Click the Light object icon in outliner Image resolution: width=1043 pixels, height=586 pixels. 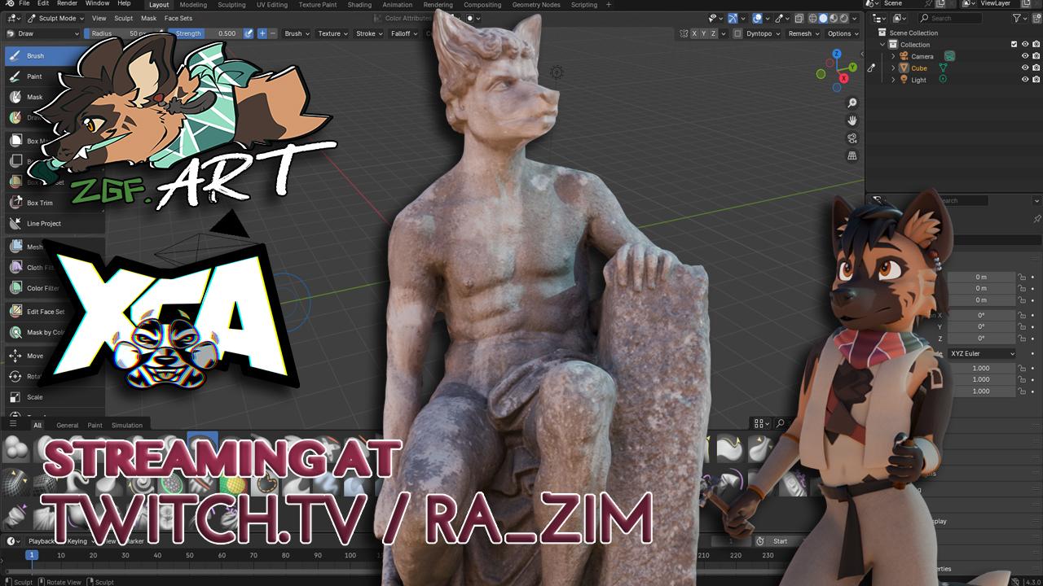click(904, 80)
